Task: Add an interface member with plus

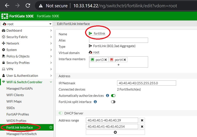Action: pyautogui.click(x=118, y=65)
